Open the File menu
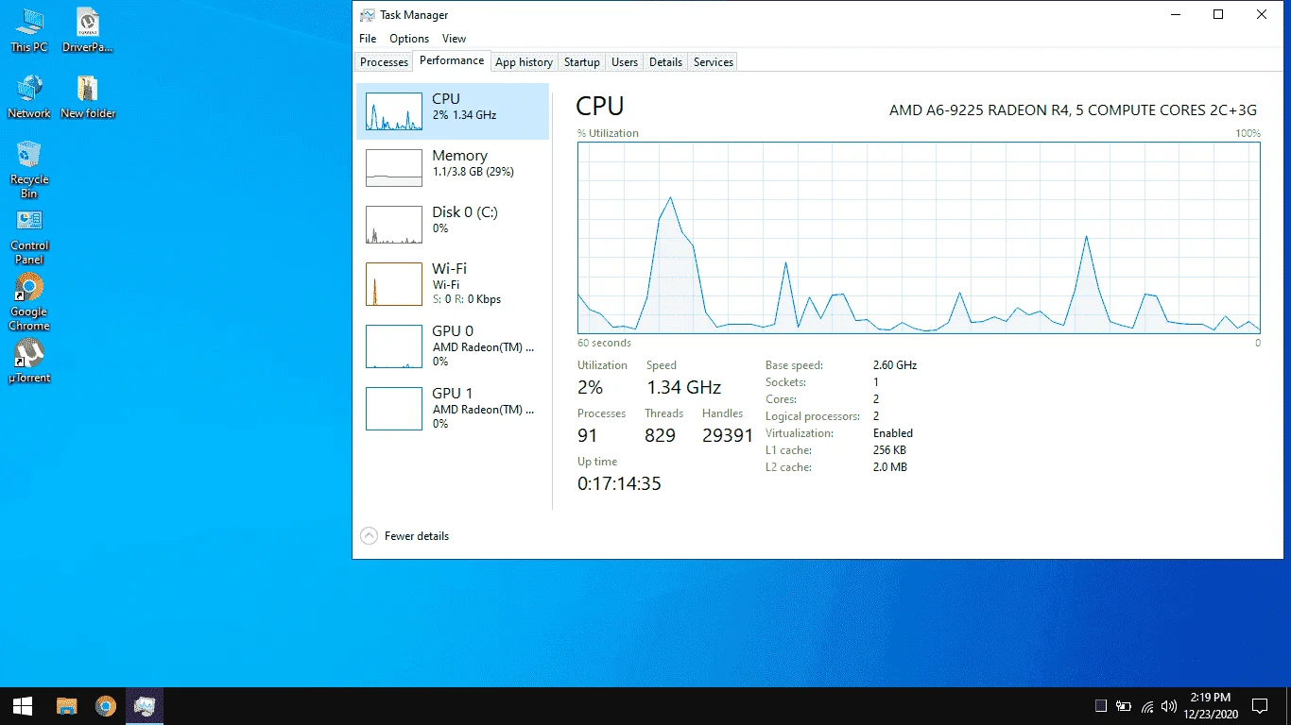The image size is (1291, 725). [368, 39]
